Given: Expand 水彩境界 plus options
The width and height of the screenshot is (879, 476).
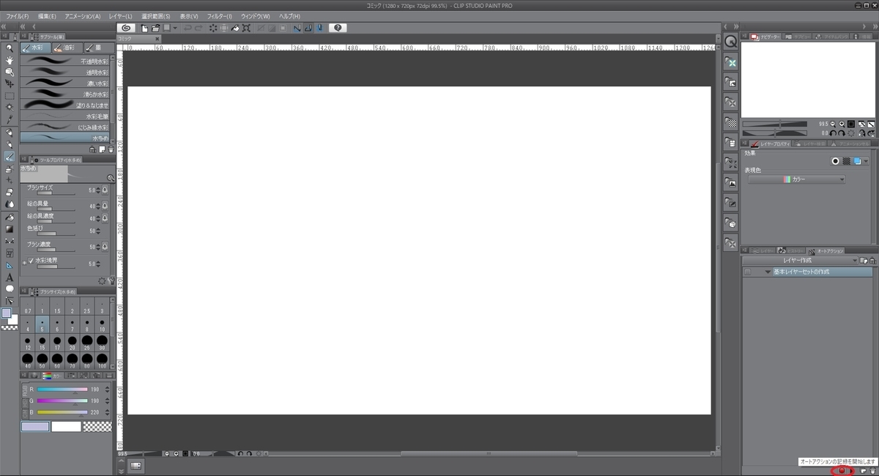Looking at the screenshot, I should tap(23, 261).
